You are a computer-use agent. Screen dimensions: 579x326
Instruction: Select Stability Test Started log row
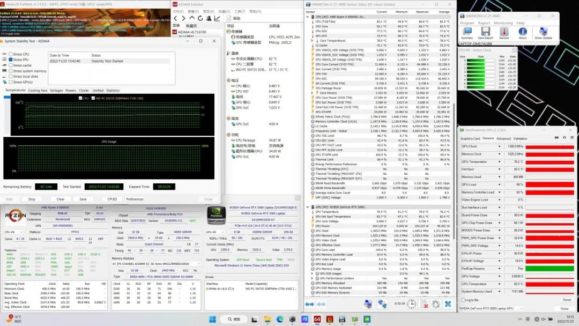[110, 61]
